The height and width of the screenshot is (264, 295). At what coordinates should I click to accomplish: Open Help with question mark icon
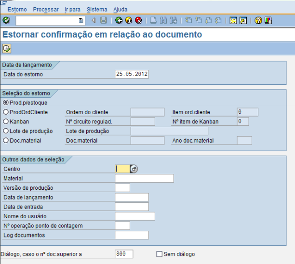point(258,20)
